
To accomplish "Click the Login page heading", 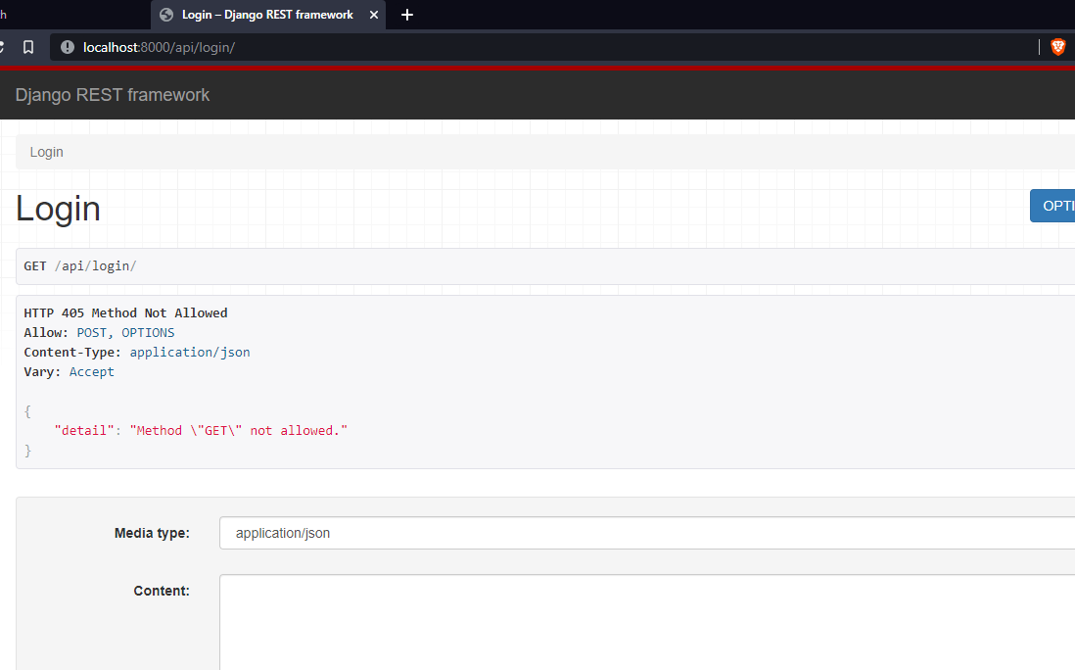I will click(x=59, y=209).
